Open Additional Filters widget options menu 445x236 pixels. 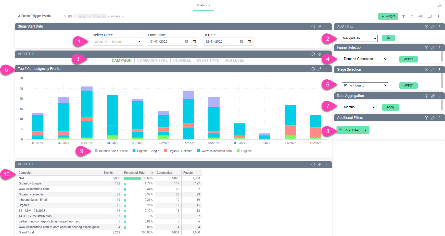click(439, 118)
